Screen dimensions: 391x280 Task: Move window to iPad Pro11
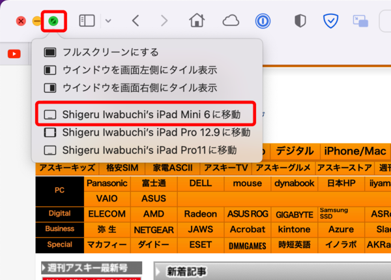pos(147,150)
